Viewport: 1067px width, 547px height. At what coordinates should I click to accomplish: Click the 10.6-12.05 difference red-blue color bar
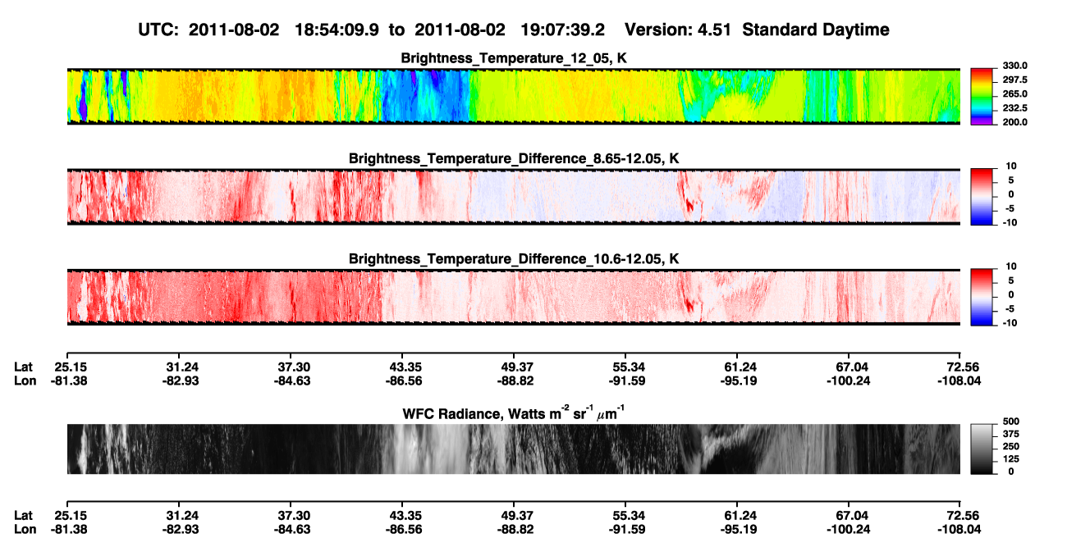pos(981,297)
